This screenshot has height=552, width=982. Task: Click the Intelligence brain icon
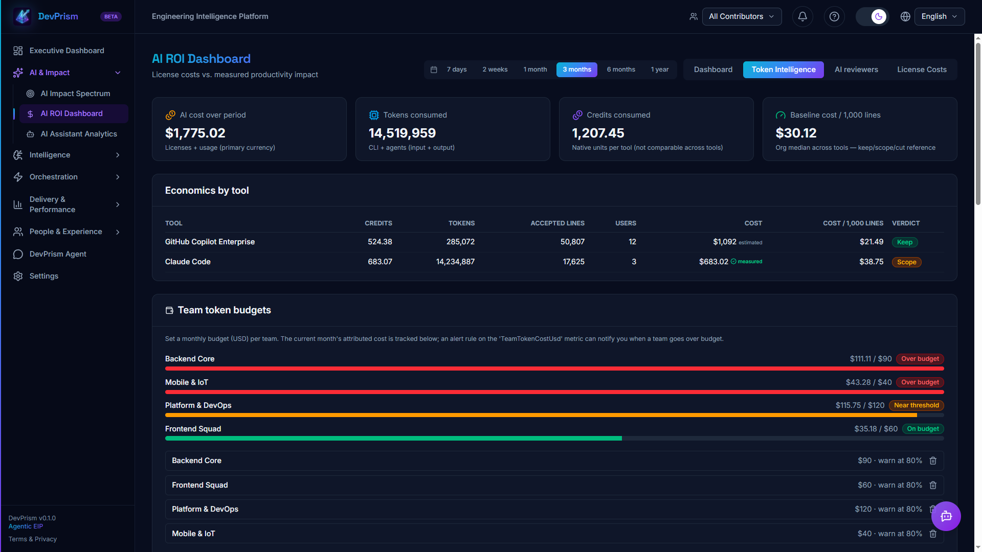tap(18, 155)
